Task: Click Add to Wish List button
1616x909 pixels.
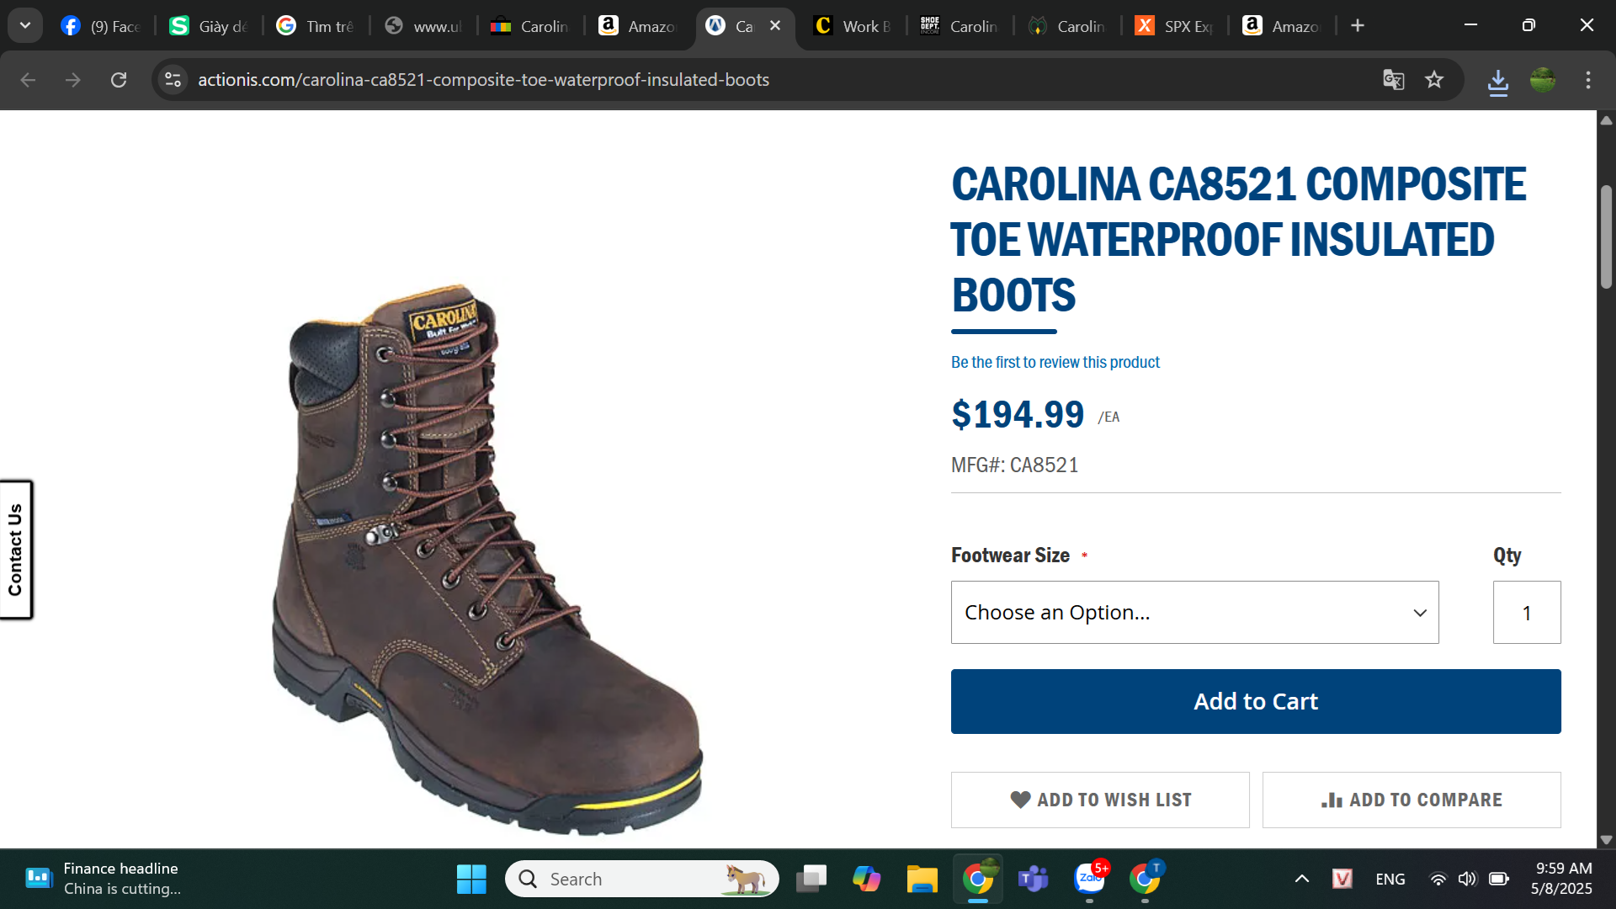Action: [1100, 800]
